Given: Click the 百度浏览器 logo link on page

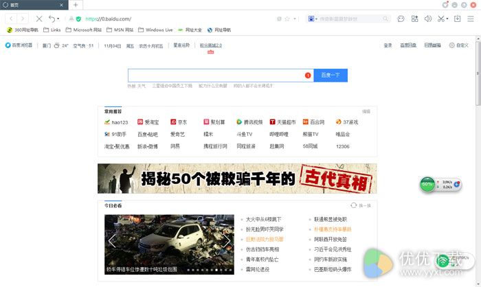Looking at the screenshot, I should [x=19, y=45].
